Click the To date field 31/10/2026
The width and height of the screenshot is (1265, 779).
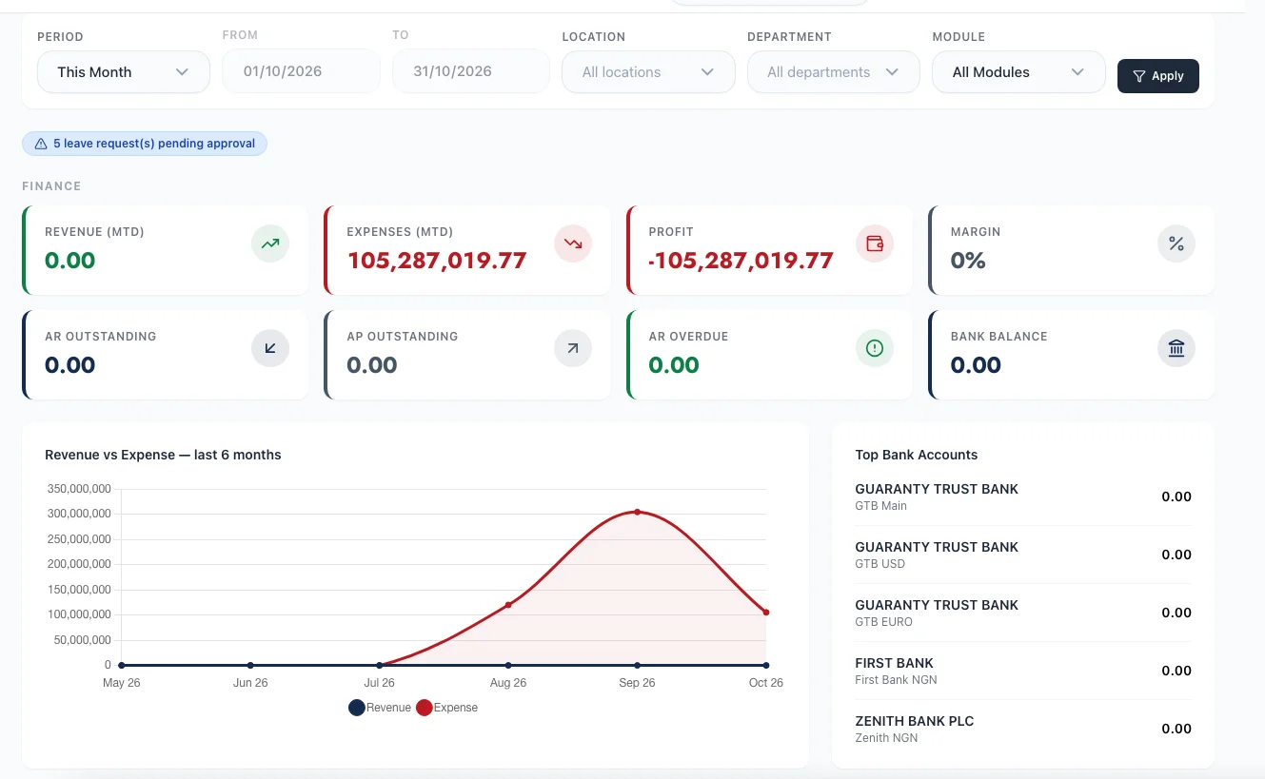[471, 71]
